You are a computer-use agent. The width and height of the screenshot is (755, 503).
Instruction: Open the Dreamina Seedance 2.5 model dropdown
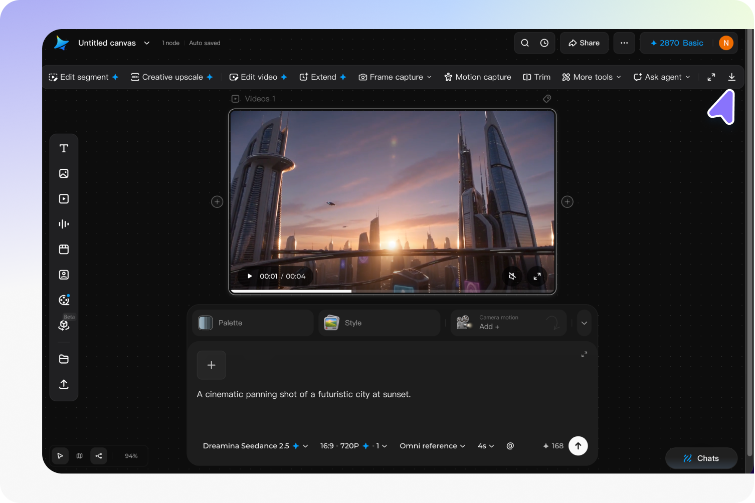click(x=255, y=446)
